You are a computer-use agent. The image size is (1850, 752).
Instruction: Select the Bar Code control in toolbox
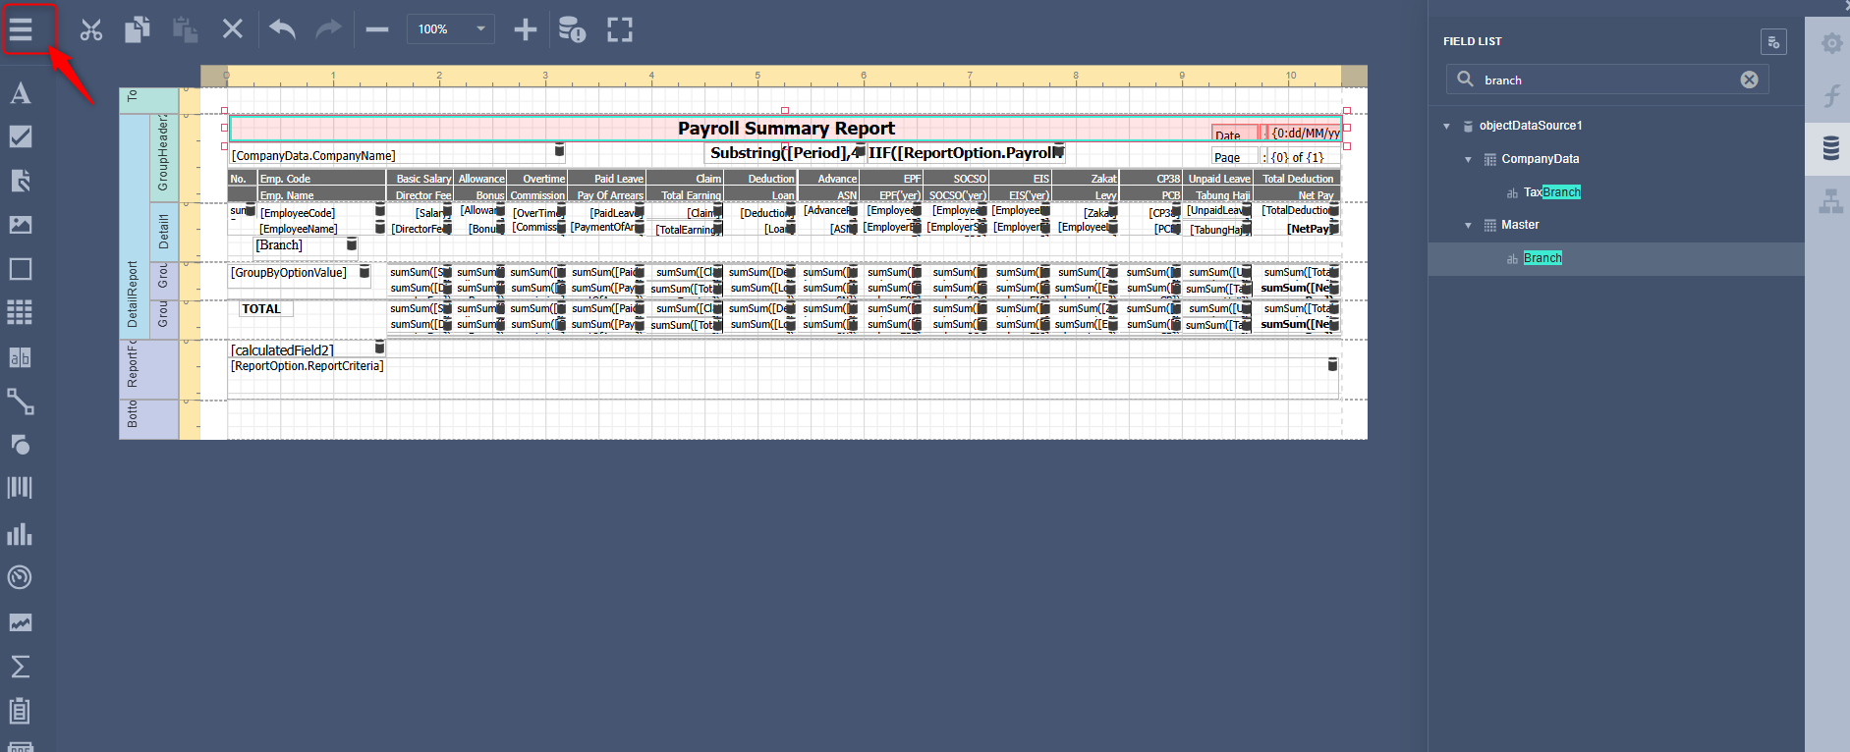click(x=20, y=488)
